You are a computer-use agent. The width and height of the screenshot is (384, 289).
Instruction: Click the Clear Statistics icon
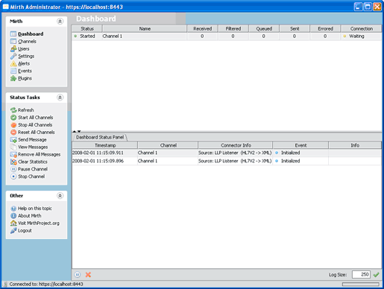13,162
